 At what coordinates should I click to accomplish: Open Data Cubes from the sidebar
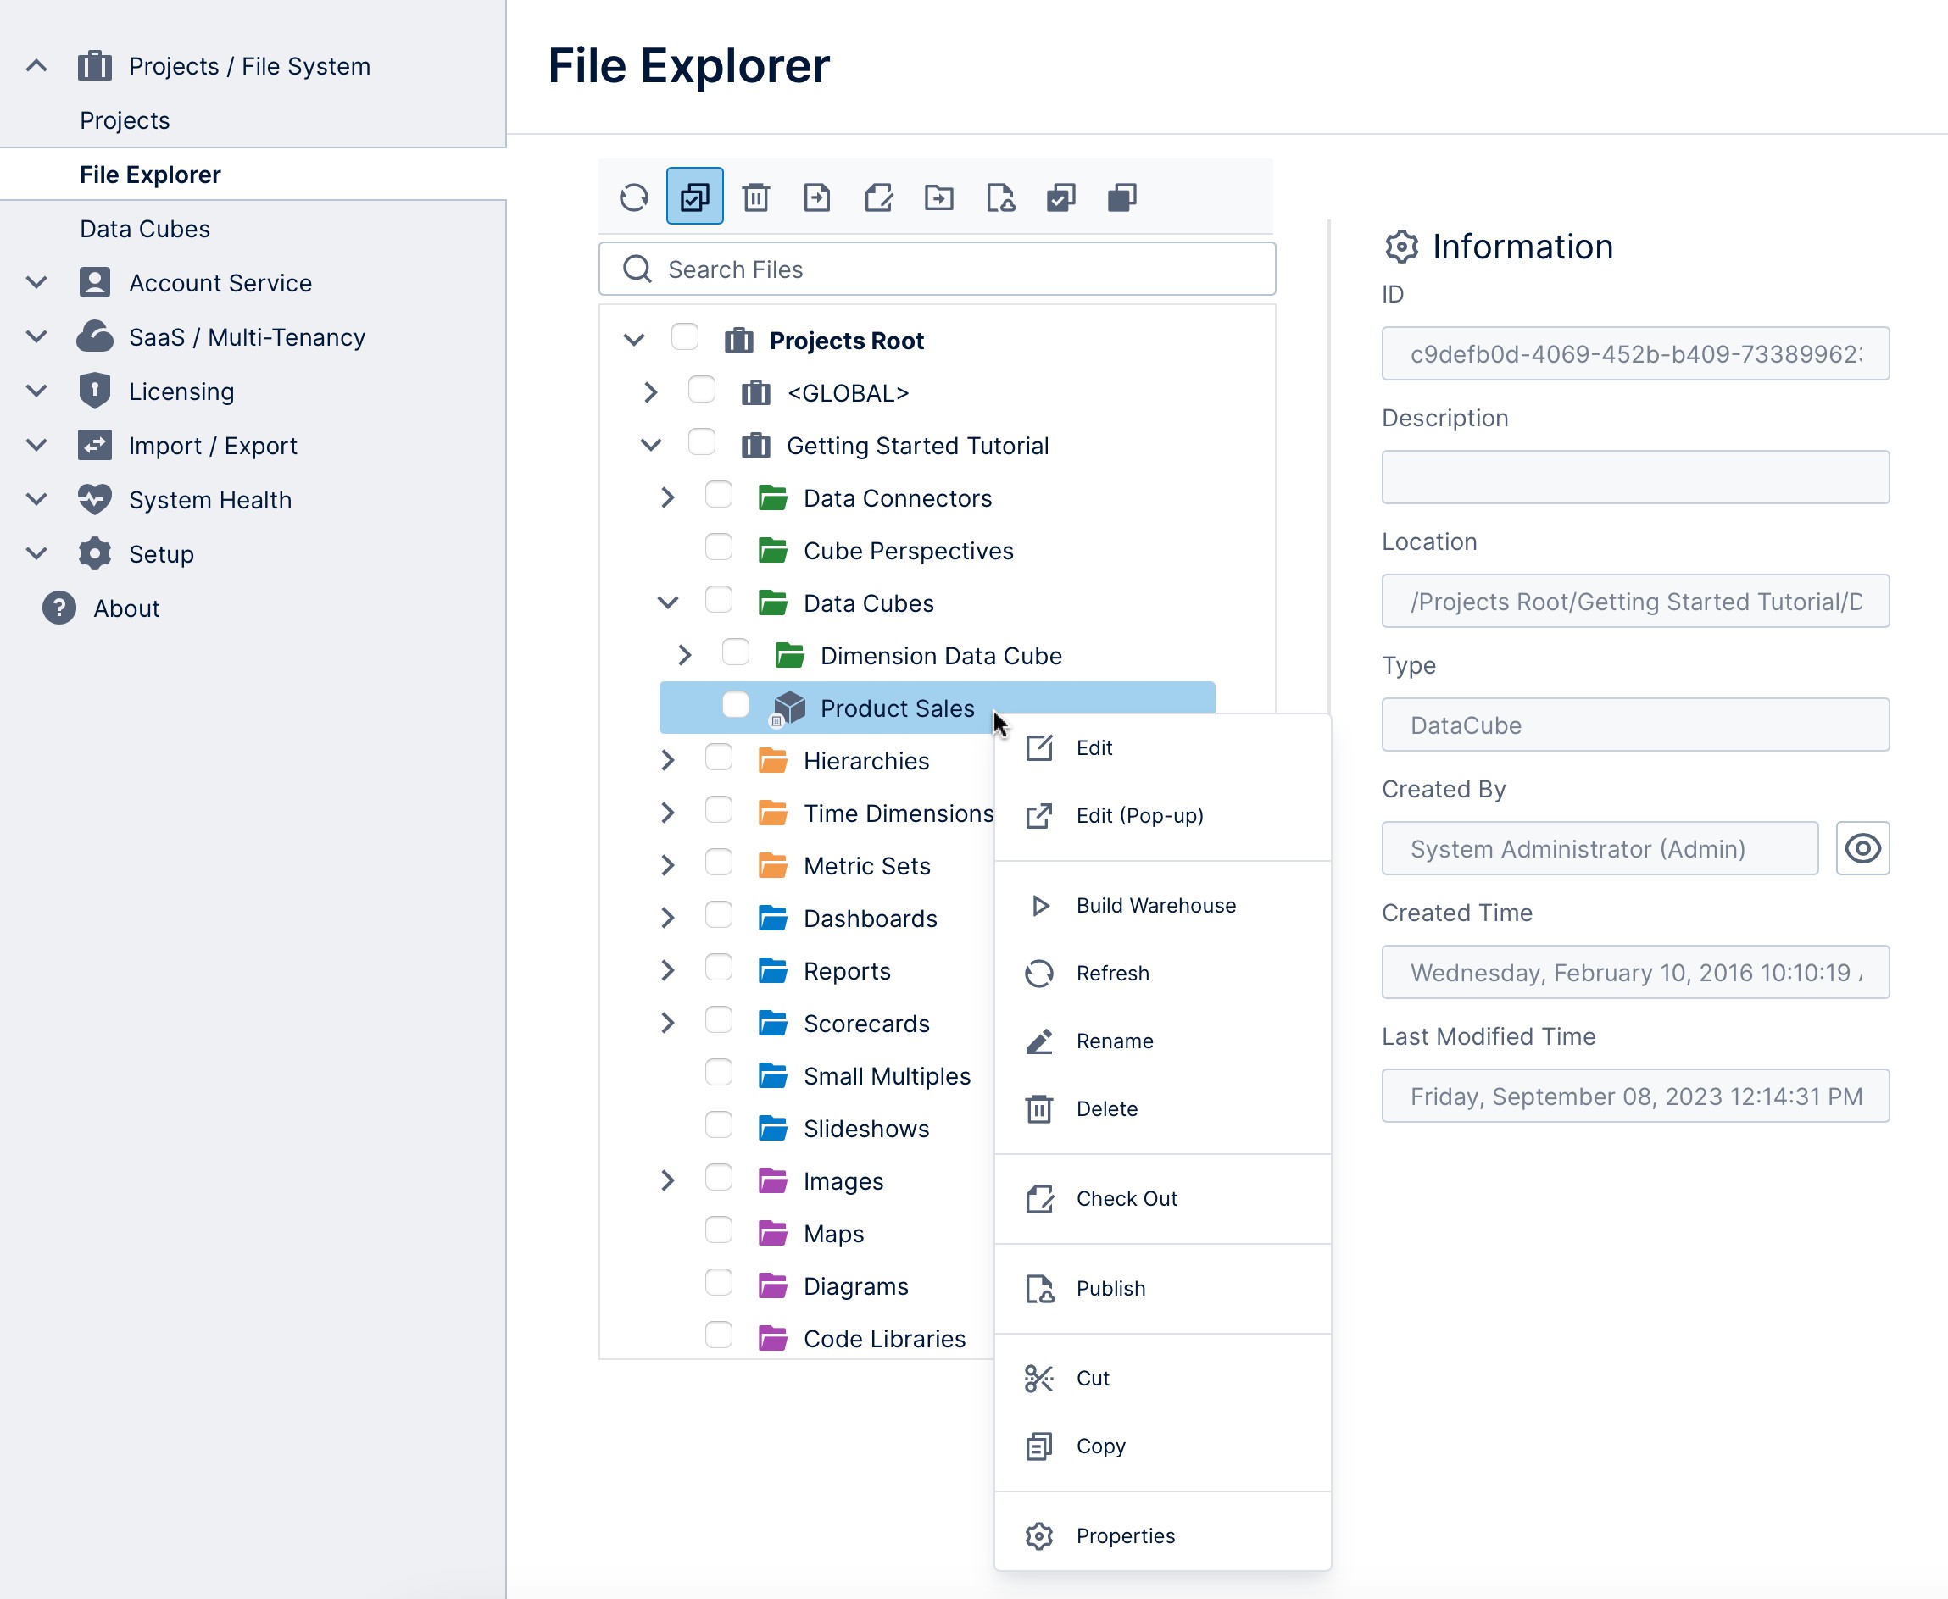pos(145,229)
